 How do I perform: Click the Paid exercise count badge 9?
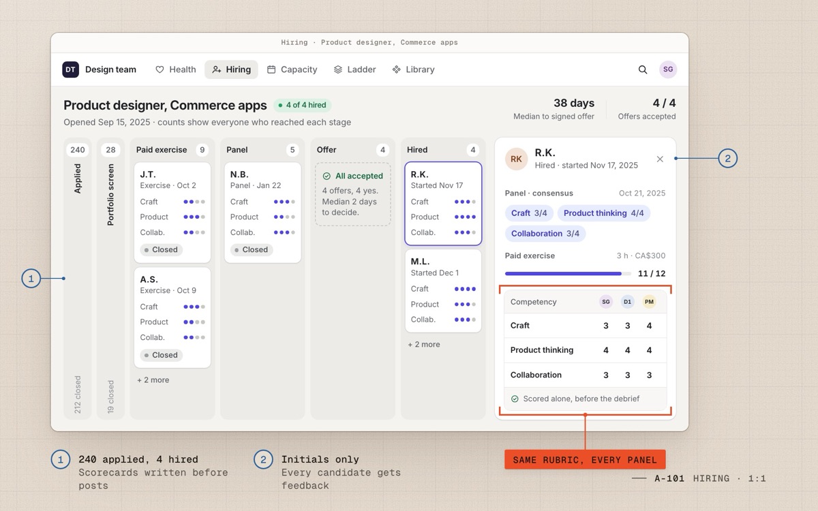(x=202, y=150)
